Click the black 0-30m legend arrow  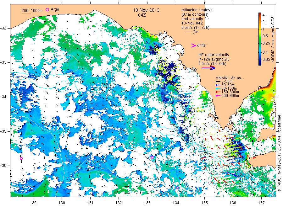(218, 82)
